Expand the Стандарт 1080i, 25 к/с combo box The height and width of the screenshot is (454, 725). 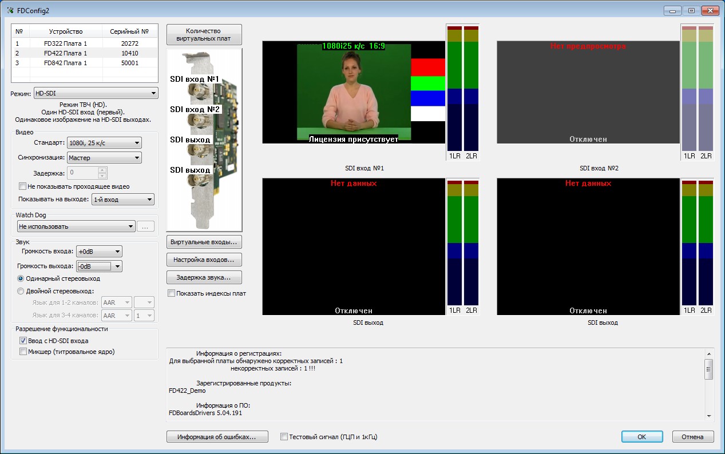pyautogui.click(x=104, y=143)
